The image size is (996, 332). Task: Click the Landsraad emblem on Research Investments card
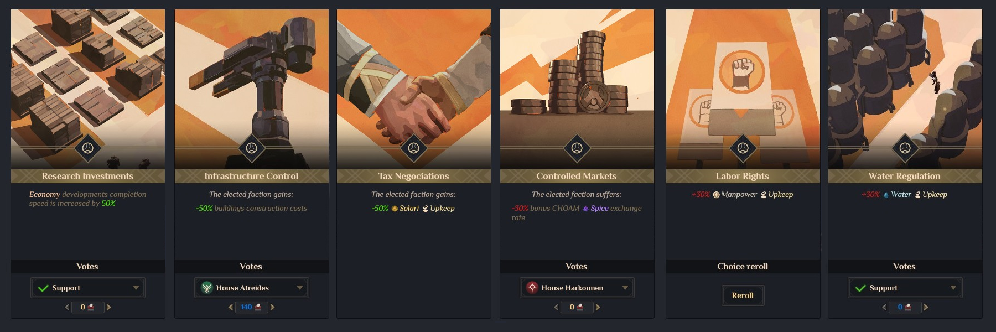(x=87, y=148)
